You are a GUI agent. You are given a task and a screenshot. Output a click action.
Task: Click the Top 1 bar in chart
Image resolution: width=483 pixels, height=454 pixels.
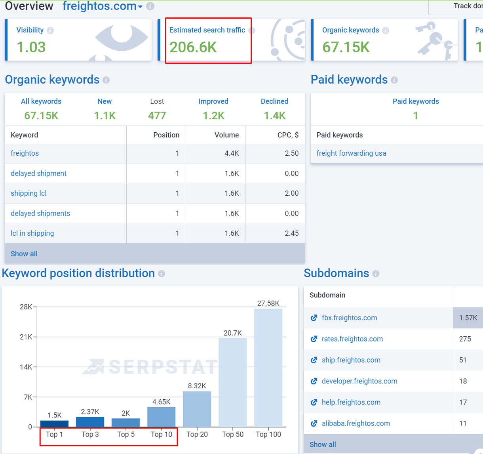coord(55,423)
